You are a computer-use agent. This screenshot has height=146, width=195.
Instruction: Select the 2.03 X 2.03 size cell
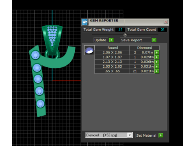point(112,67)
